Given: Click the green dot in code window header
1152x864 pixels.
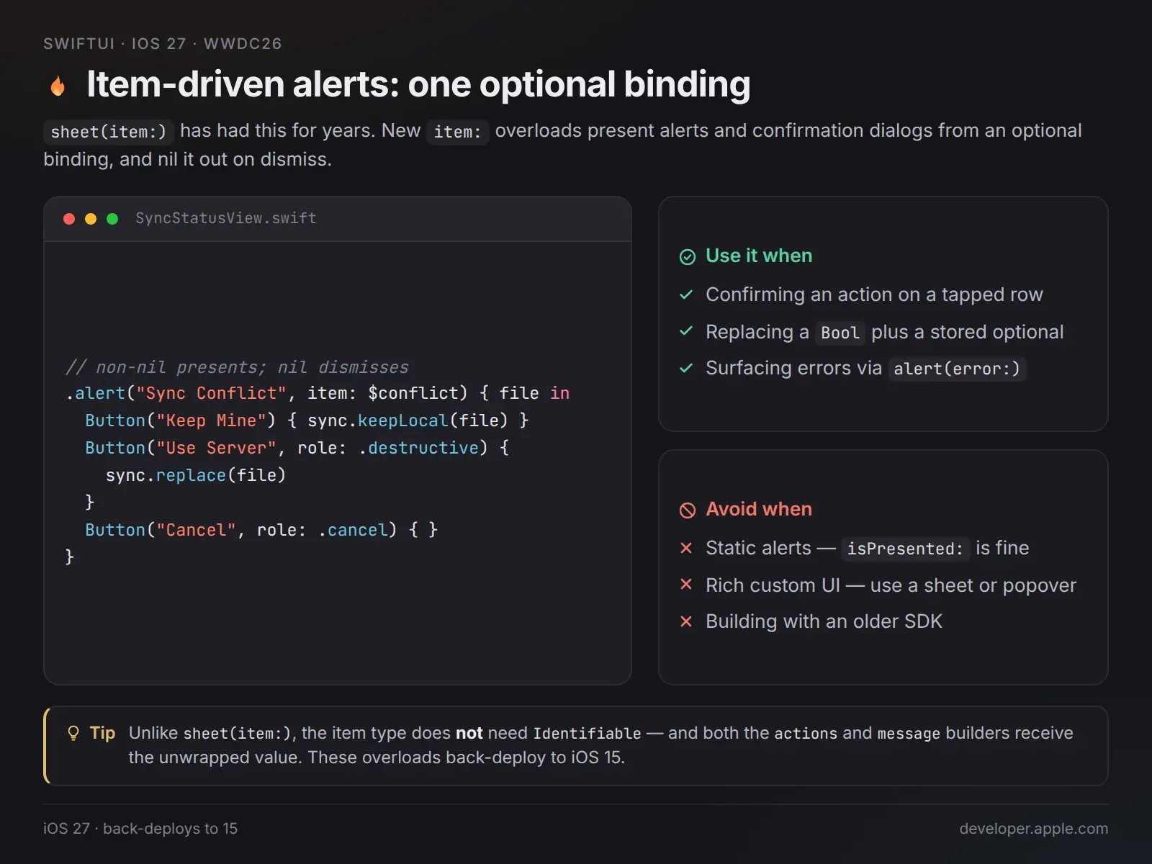Looking at the screenshot, I should (112, 219).
